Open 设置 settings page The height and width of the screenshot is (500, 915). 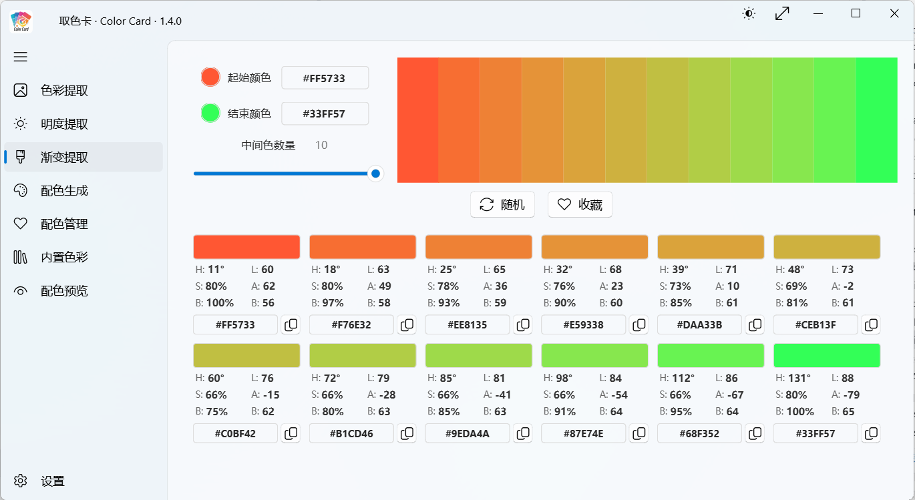pos(52,481)
